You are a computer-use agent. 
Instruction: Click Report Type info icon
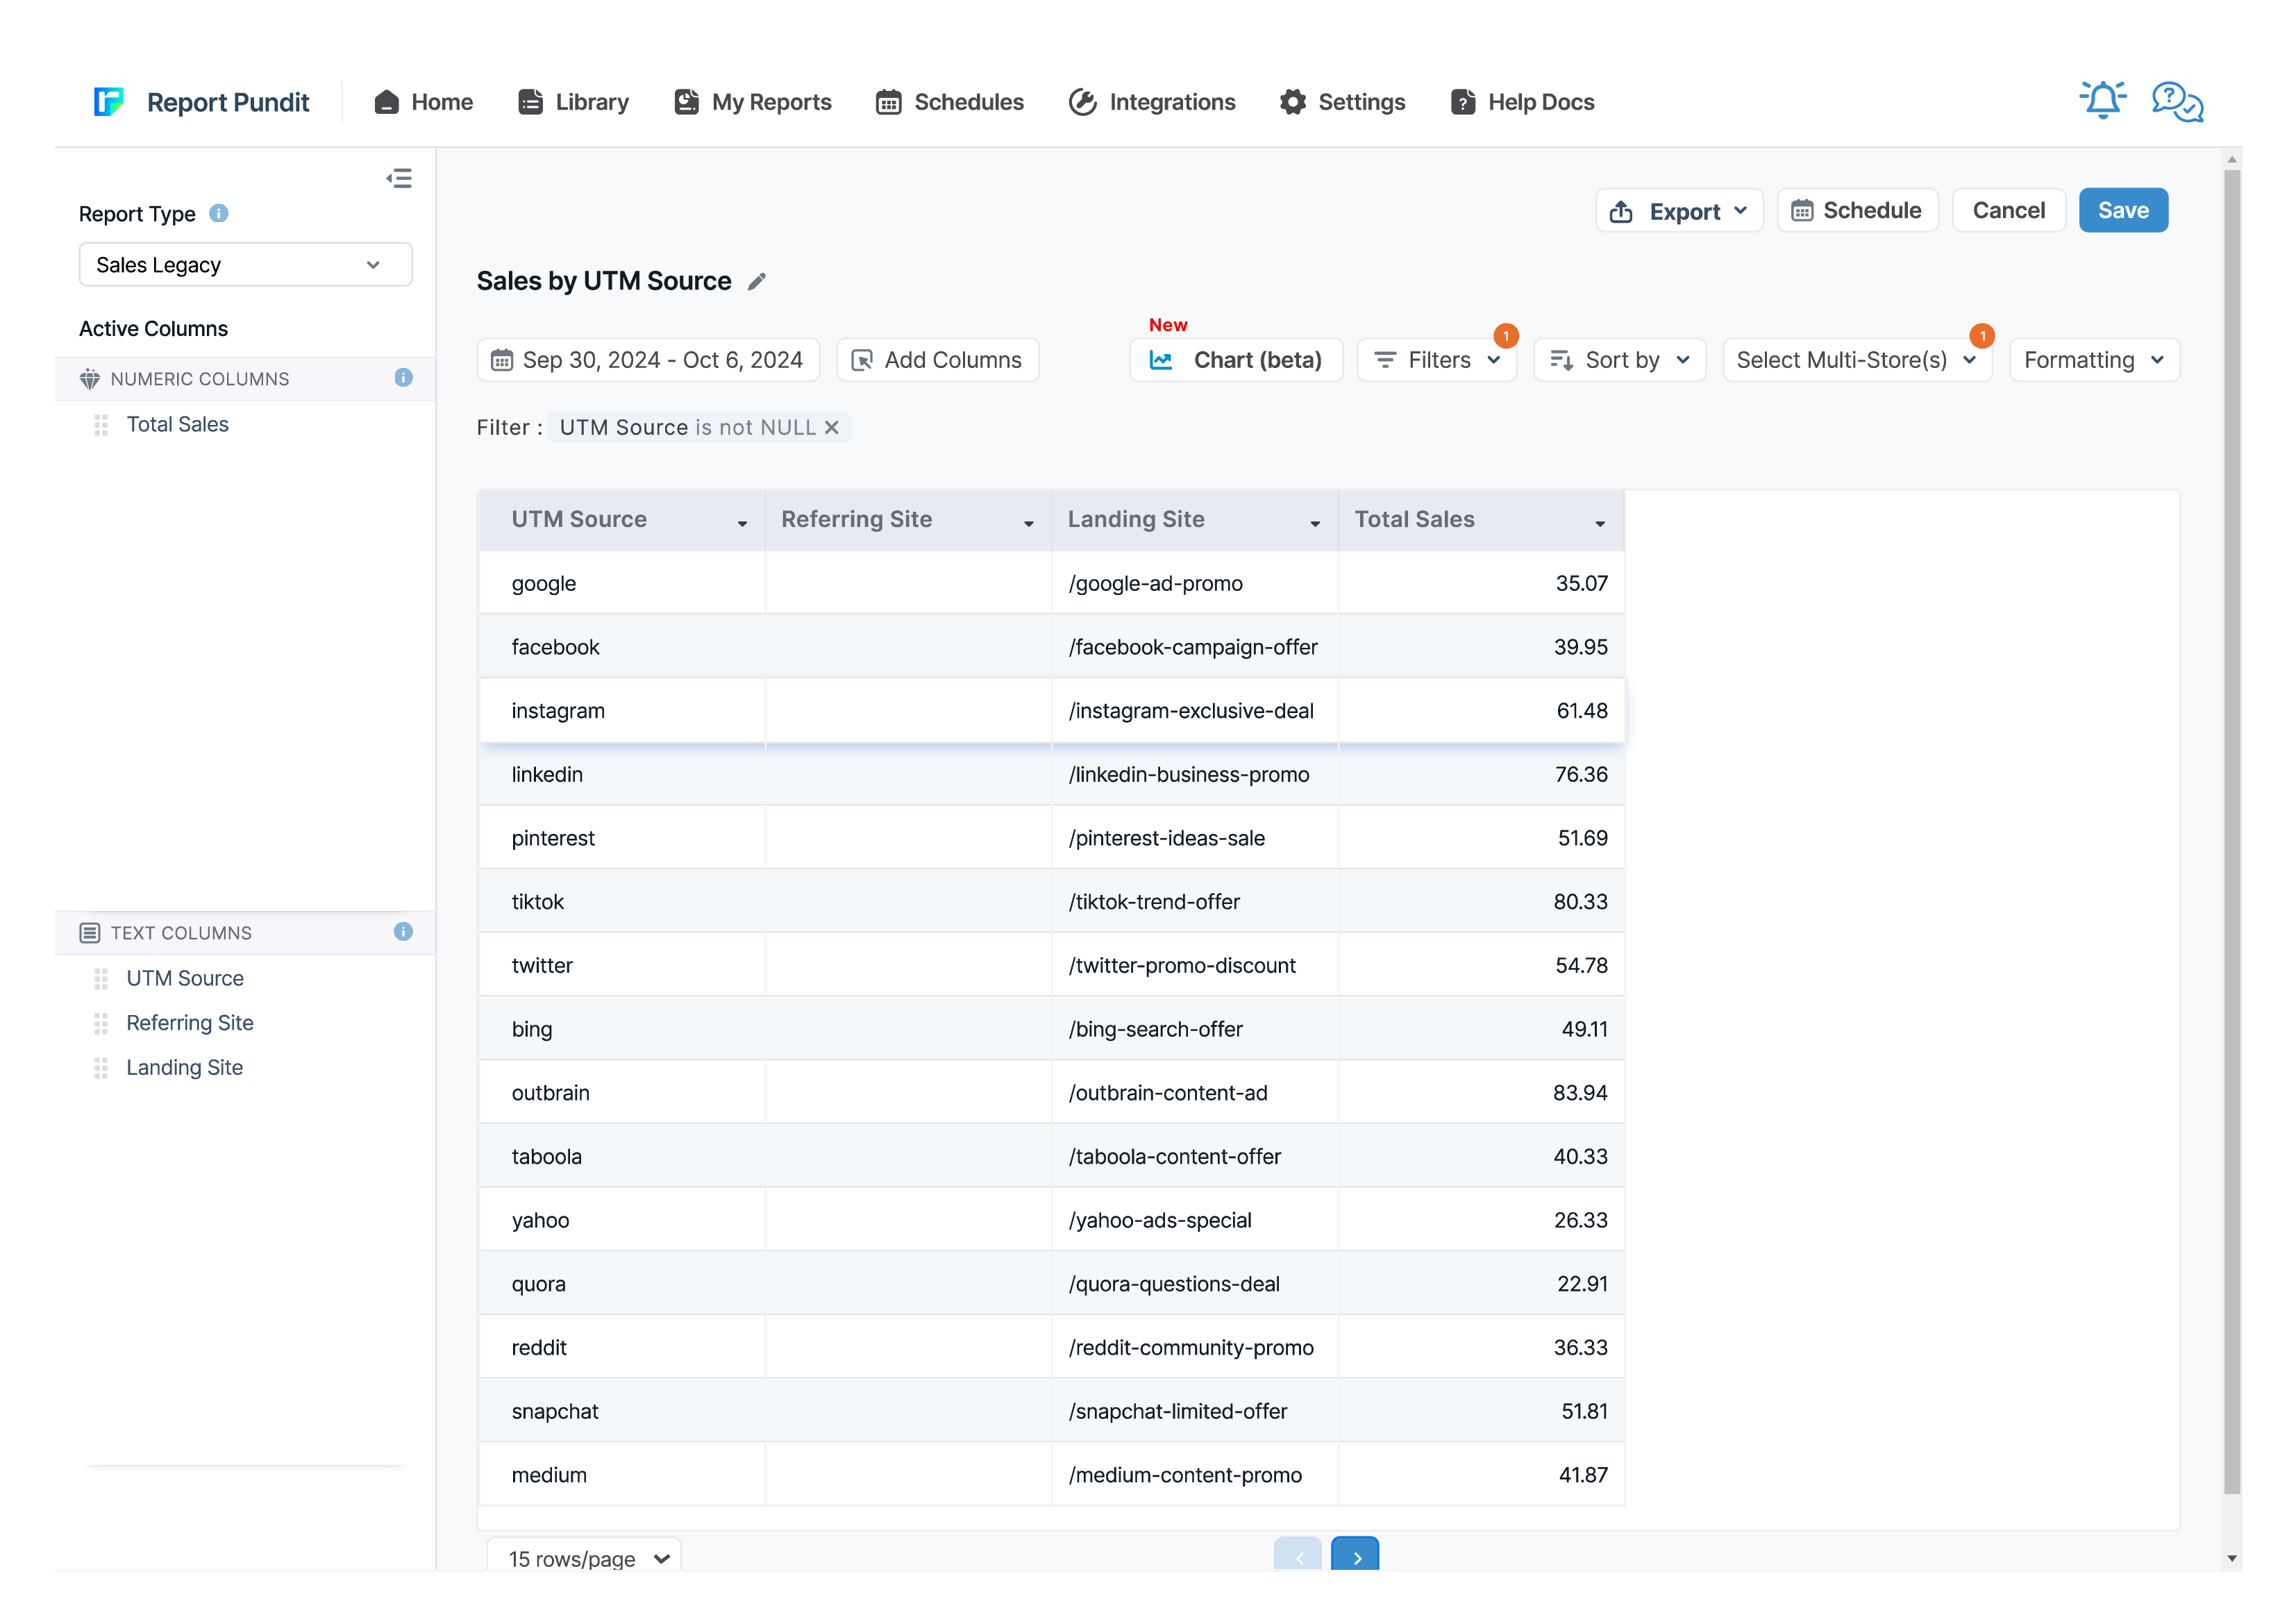coord(219,213)
